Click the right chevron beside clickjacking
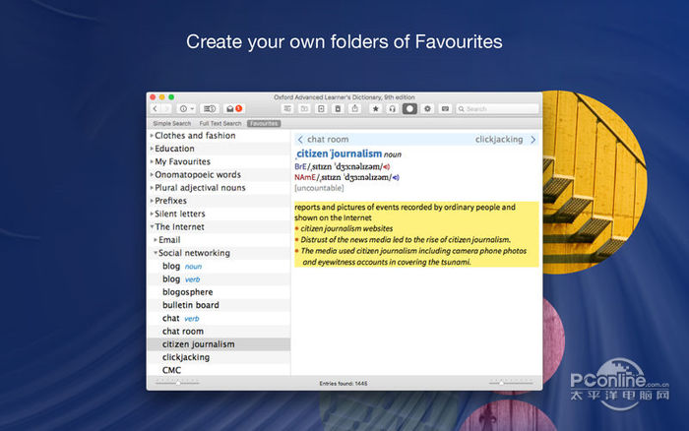Screen dimensions: 689x431 point(533,140)
